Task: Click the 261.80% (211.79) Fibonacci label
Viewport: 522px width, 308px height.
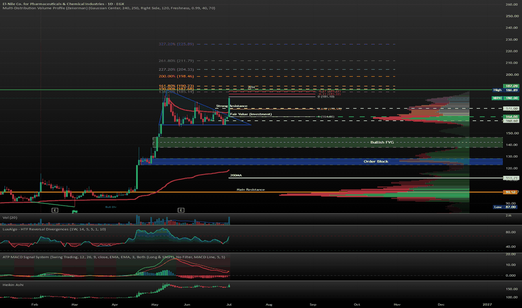Action: tap(176, 60)
